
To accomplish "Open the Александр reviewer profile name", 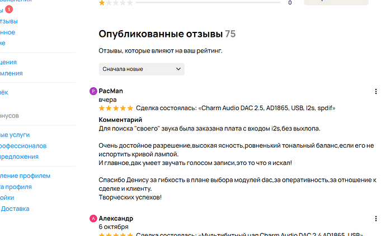I will click(116, 218).
